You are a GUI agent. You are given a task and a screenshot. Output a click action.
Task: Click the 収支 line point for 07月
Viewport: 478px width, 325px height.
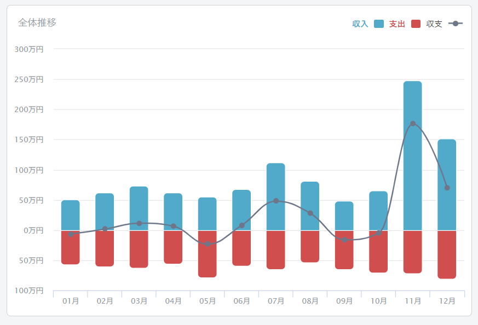tap(276, 201)
